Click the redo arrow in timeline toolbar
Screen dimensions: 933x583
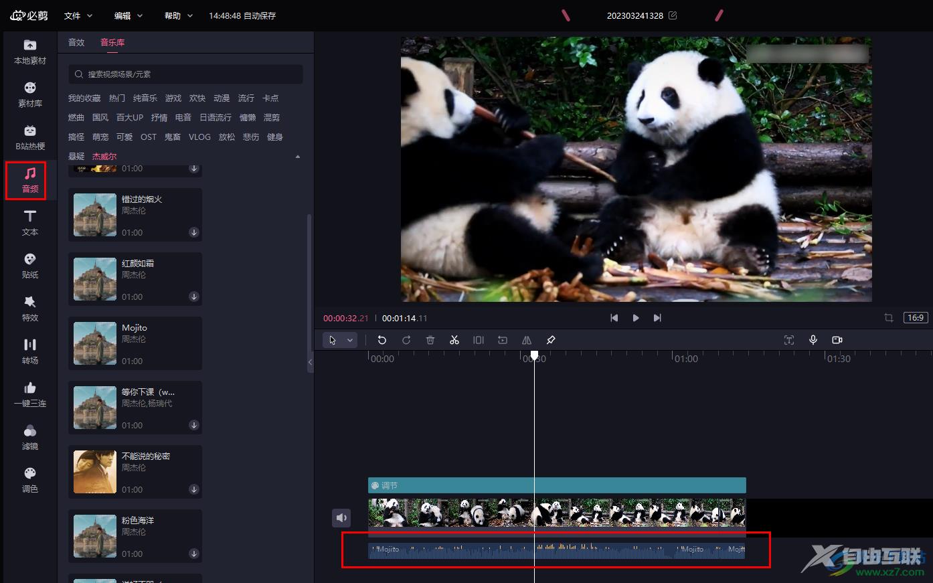point(406,340)
